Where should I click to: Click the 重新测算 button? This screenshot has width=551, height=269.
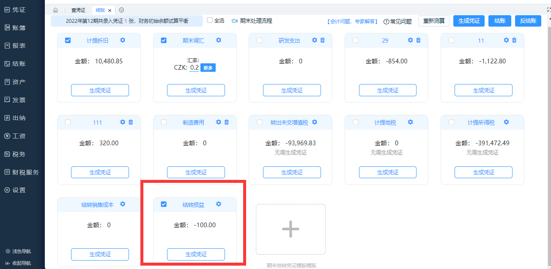pos(433,21)
